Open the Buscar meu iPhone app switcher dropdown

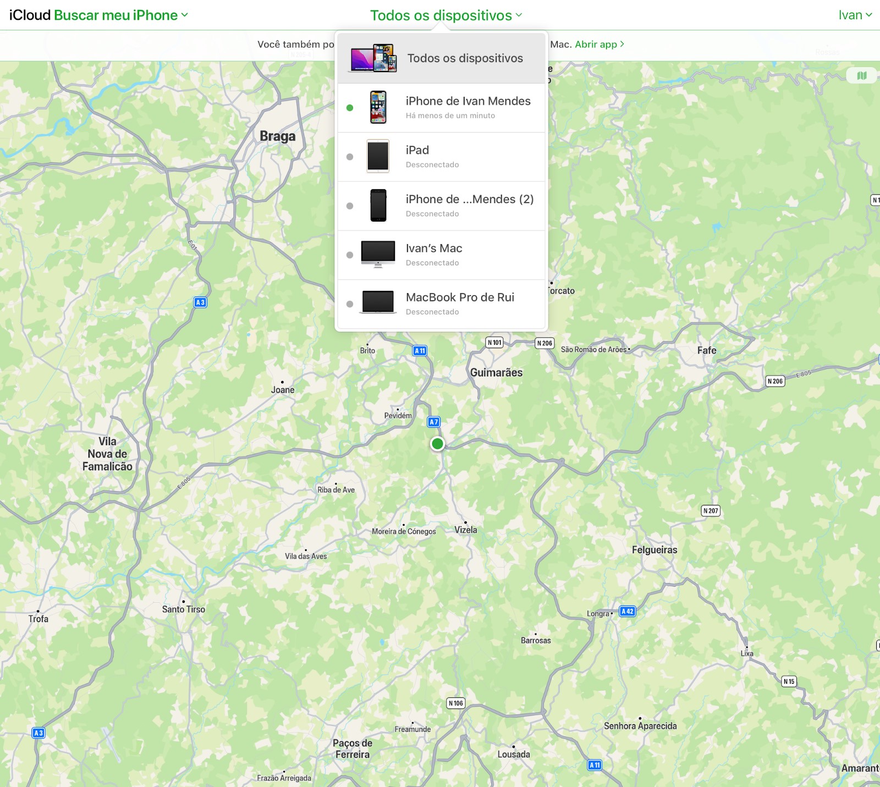121,15
